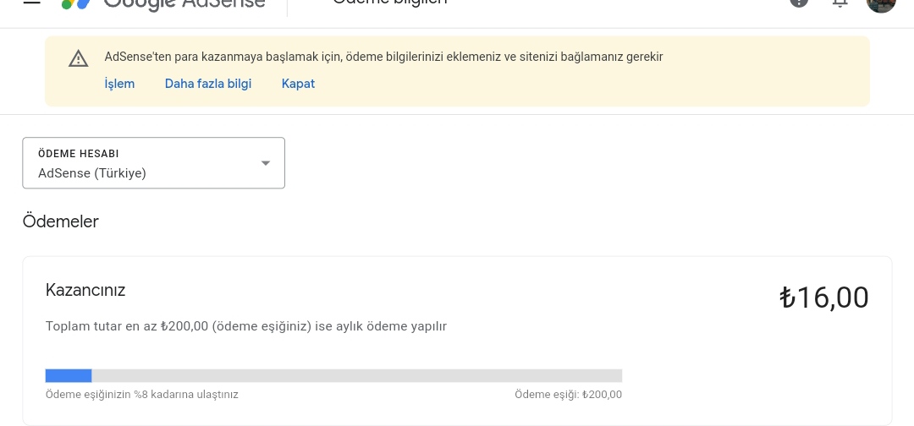Click the blue filled progress segment
The width and height of the screenshot is (914, 426).
click(x=69, y=375)
